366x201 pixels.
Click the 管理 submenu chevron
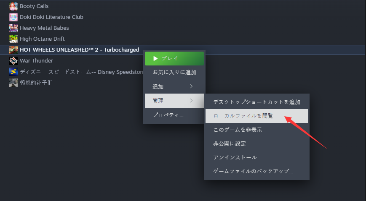click(x=191, y=101)
